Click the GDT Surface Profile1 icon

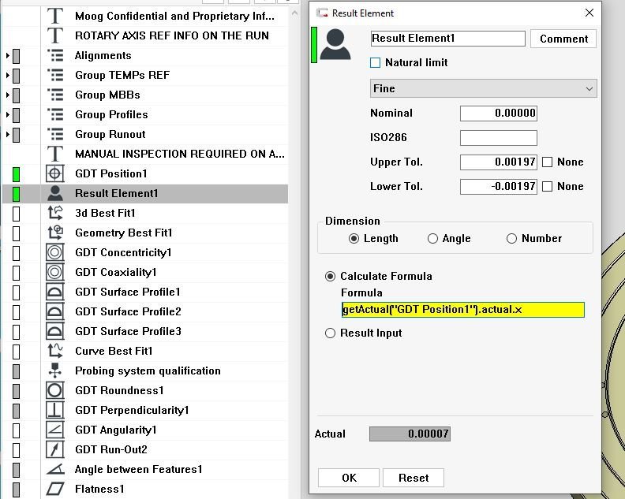pyautogui.click(x=55, y=292)
